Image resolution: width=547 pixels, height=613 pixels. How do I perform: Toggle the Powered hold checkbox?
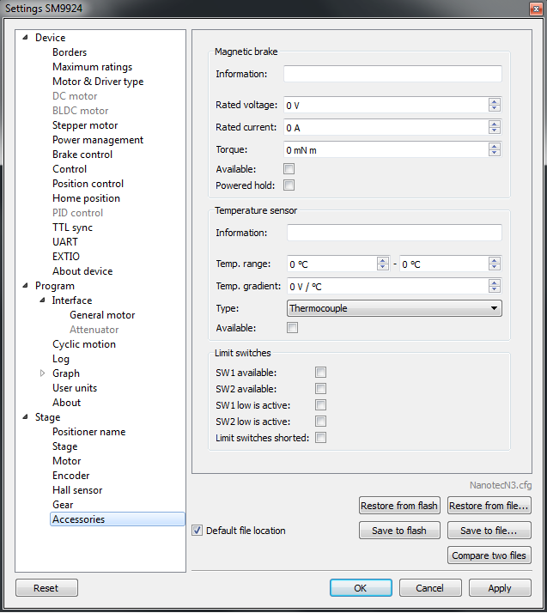pyautogui.click(x=289, y=185)
